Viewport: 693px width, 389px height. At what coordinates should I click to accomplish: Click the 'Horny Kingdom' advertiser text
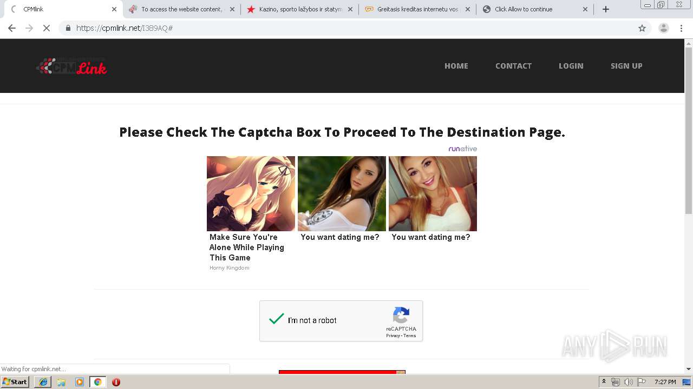point(230,268)
